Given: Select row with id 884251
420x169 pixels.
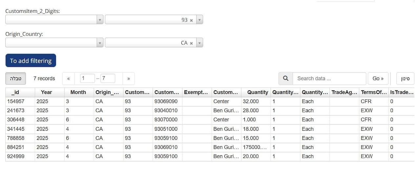Looking at the screenshot, I should [16, 147].
